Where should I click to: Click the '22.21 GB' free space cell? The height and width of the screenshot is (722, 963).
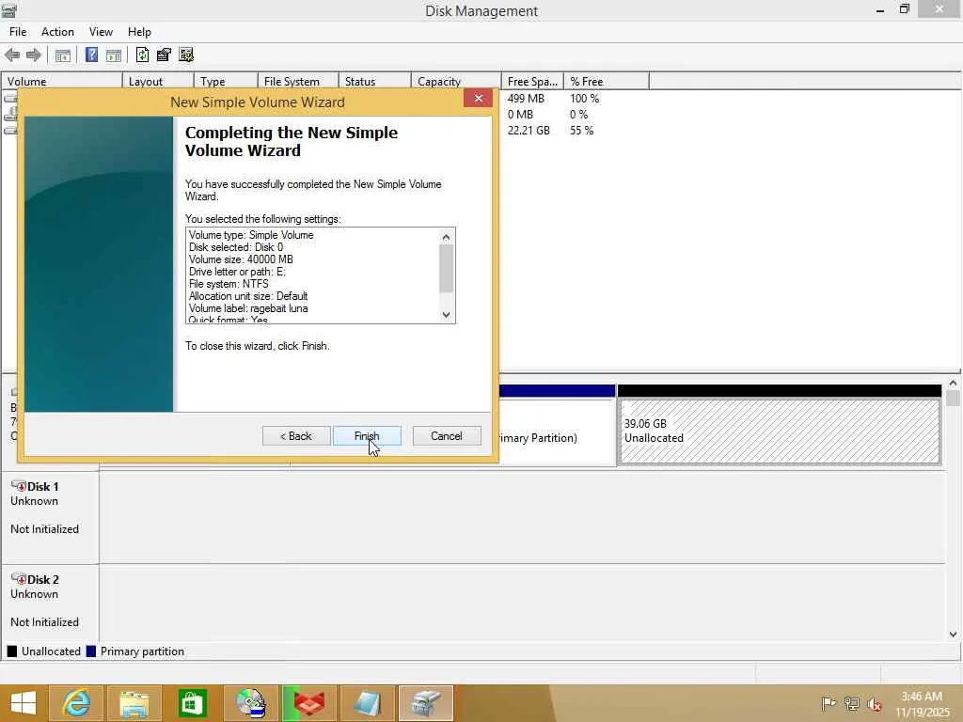click(x=529, y=130)
